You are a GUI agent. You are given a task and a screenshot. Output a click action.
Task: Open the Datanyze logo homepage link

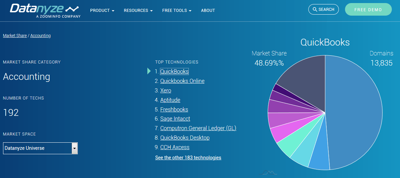tap(45, 11)
